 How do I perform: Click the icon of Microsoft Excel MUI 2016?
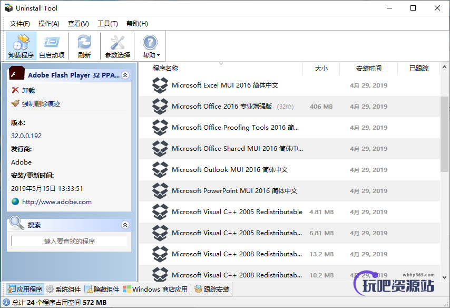[x=160, y=85]
